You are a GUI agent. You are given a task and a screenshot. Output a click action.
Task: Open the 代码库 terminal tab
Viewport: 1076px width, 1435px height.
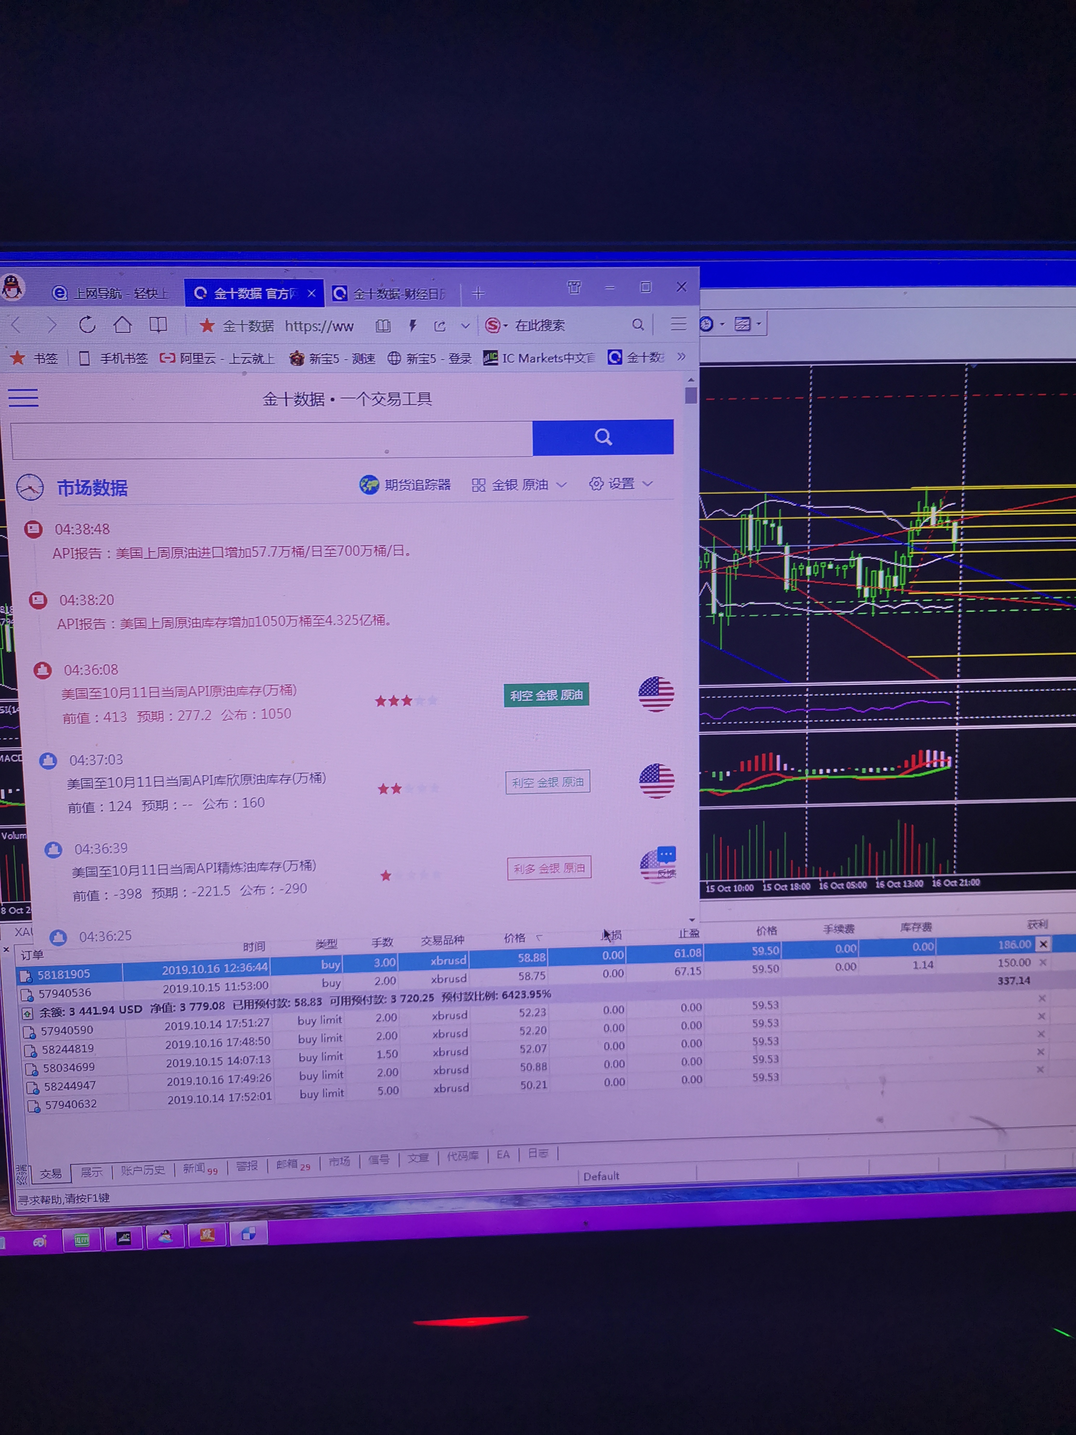462,1156
